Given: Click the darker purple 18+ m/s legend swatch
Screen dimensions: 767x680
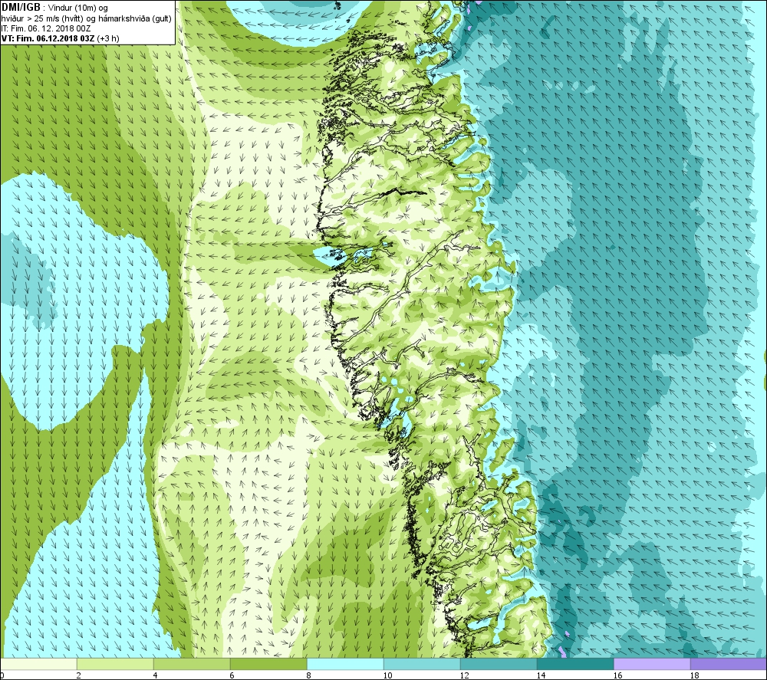Looking at the screenshot, I should (x=729, y=664).
